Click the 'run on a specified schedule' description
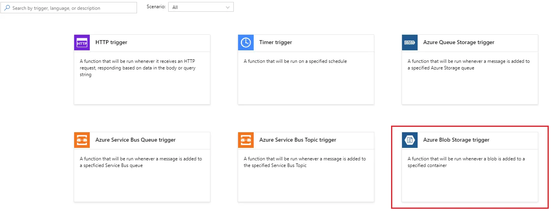Image resolution: width=555 pixels, height=222 pixels. point(295,61)
